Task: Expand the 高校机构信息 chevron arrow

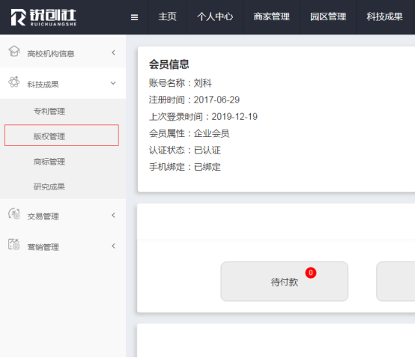Action: click(x=114, y=52)
